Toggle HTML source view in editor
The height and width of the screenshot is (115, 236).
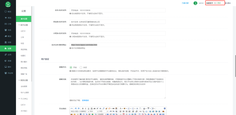click(x=72, y=108)
